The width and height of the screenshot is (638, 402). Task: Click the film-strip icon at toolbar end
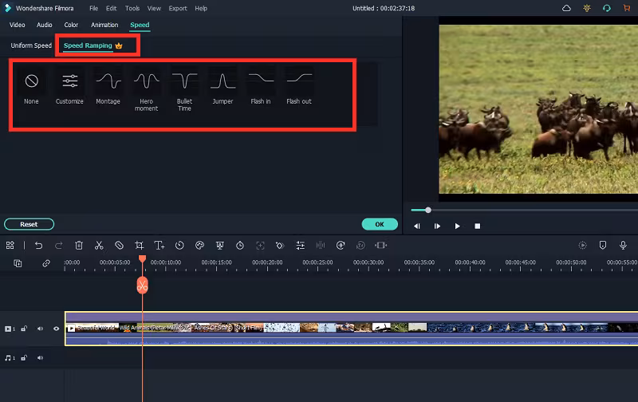tap(381, 246)
